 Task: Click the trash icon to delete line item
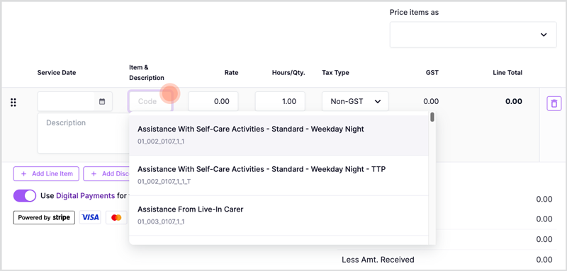[x=554, y=103]
